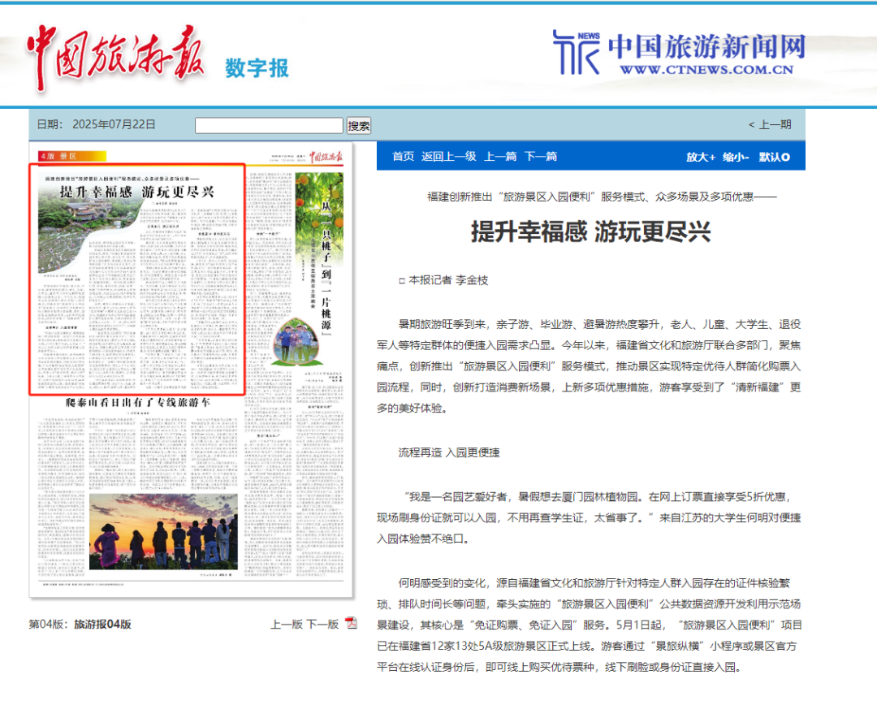Click the CTNEWS network logo
This screenshot has height=705, width=877.
click(x=678, y=50)
